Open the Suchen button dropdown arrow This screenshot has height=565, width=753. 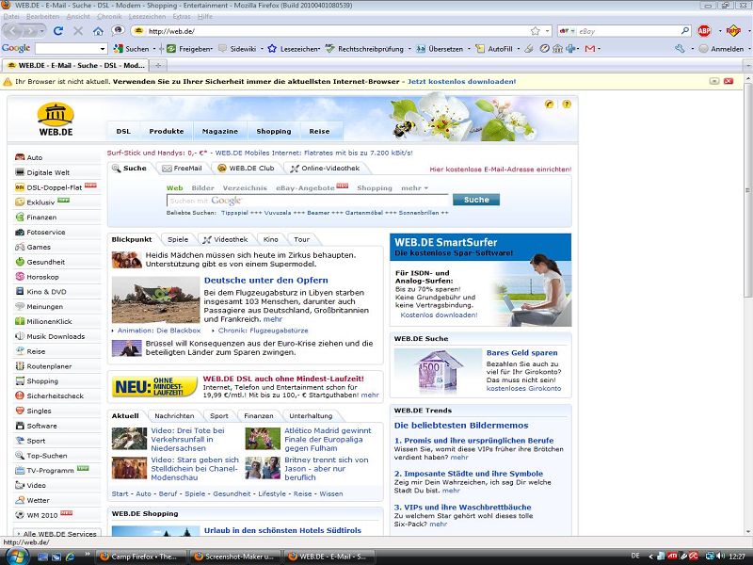pos(154,49)
